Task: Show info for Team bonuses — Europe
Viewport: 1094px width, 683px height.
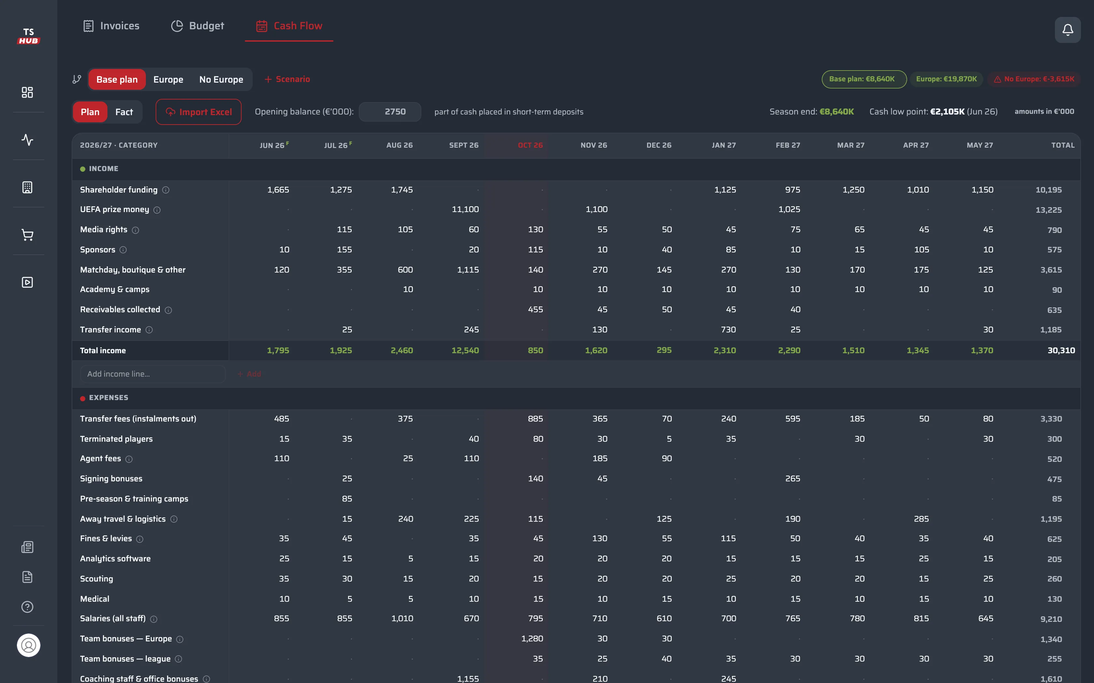Action: [179, 639]
